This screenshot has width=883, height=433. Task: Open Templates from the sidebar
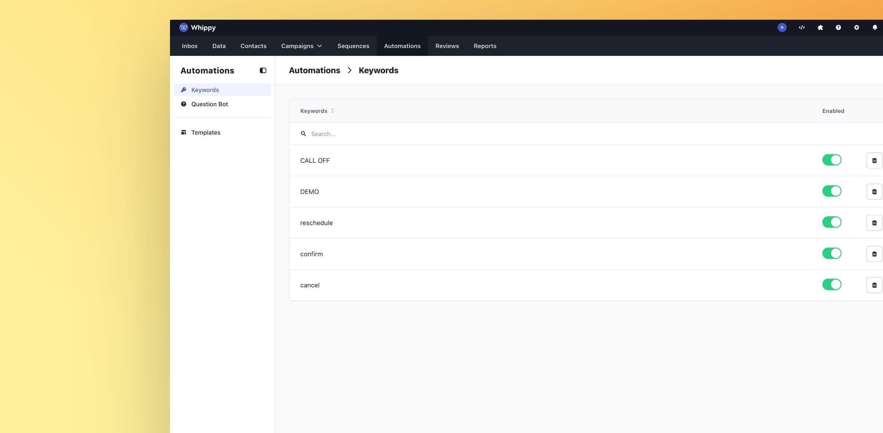tap(206, 132)
